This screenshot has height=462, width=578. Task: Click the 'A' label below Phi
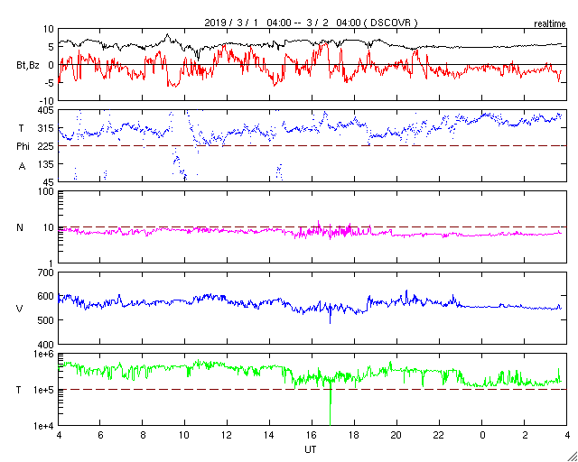click(x=22, y=167)
